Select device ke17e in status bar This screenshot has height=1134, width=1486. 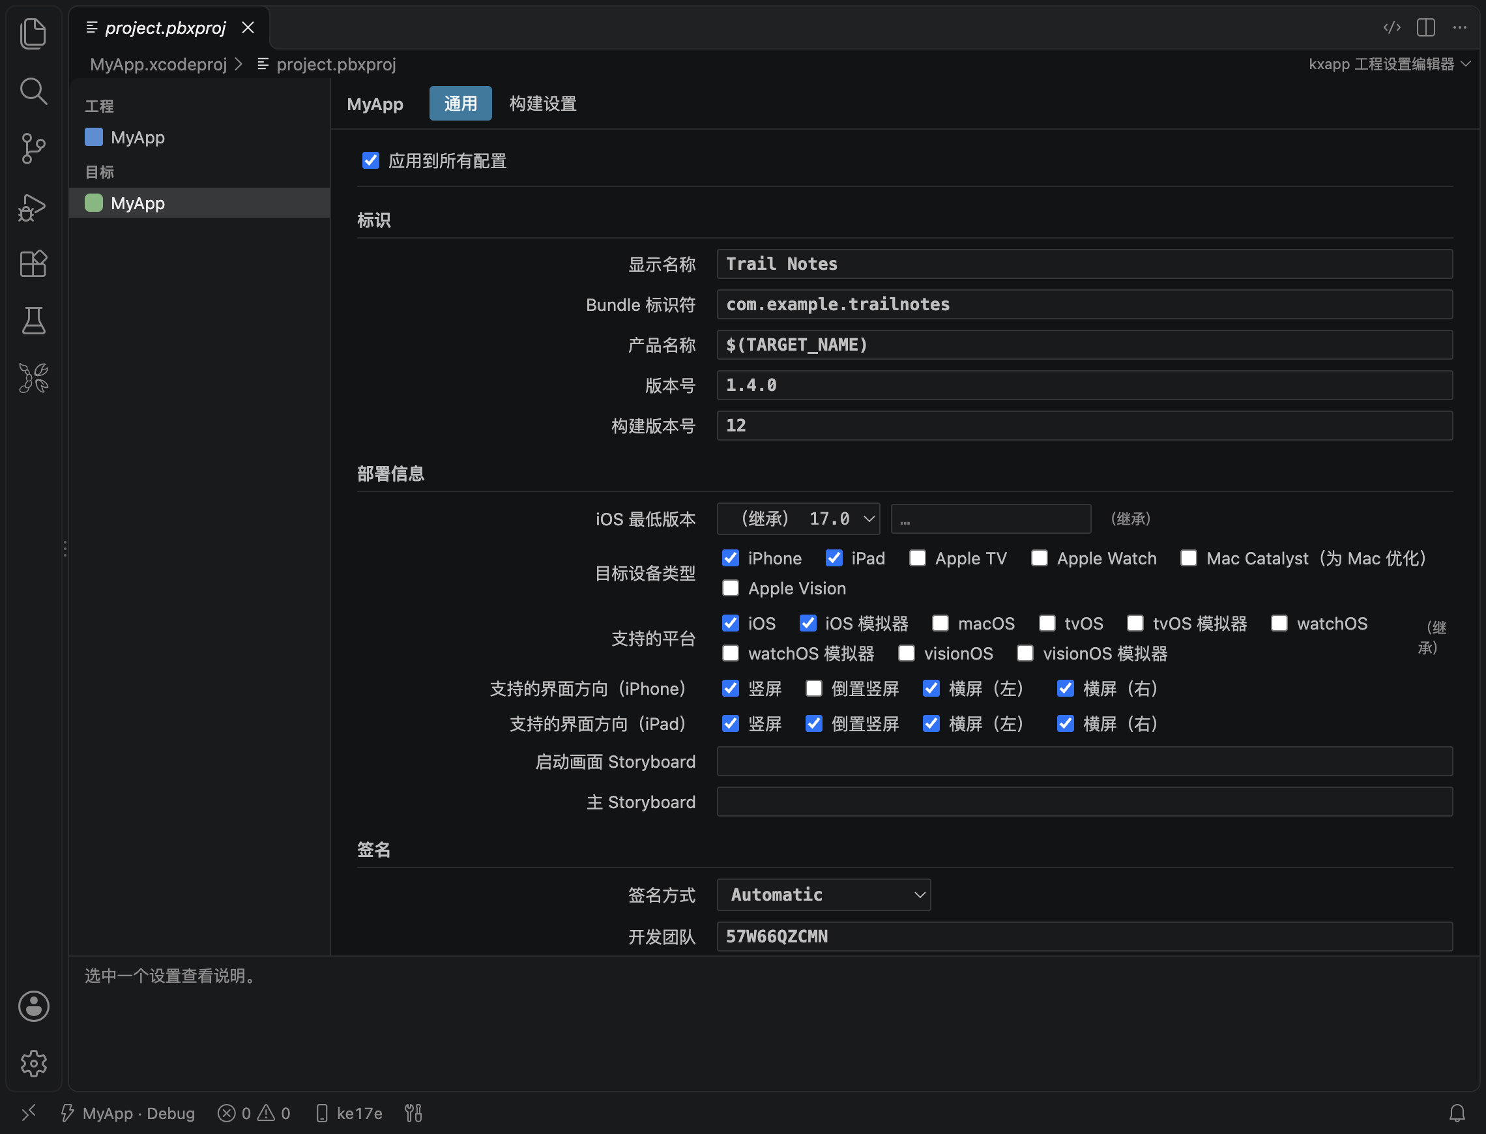[349, 1113]
